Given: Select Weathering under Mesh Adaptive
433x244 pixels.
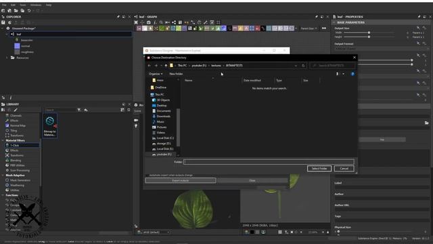Looking at the screenshot, I should pos(17,185).
